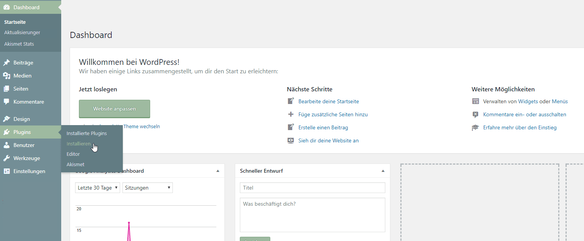Open the Bearbeite deine Startseite link
584x241 pixels.
tap(328, 102)
